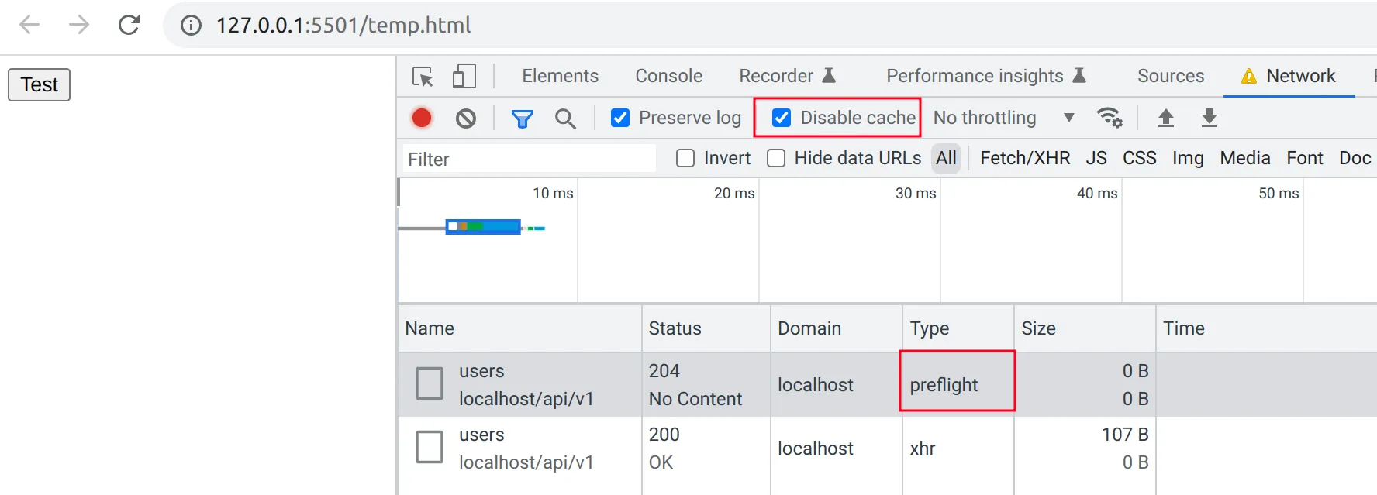Uncheck the Preserve log checkbox

point(620,118)
